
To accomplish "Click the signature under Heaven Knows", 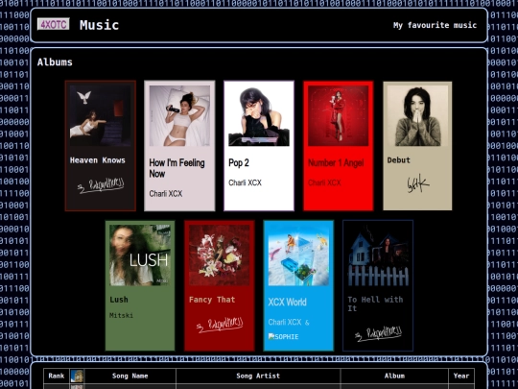I will (x=101, y=185).
